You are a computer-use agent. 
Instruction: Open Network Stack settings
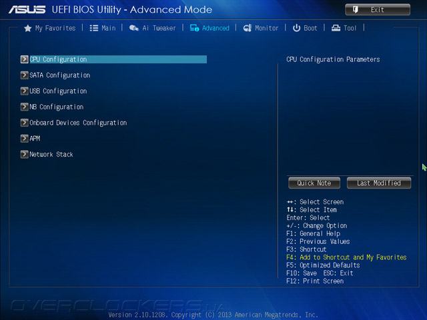[x=51, y=155]
